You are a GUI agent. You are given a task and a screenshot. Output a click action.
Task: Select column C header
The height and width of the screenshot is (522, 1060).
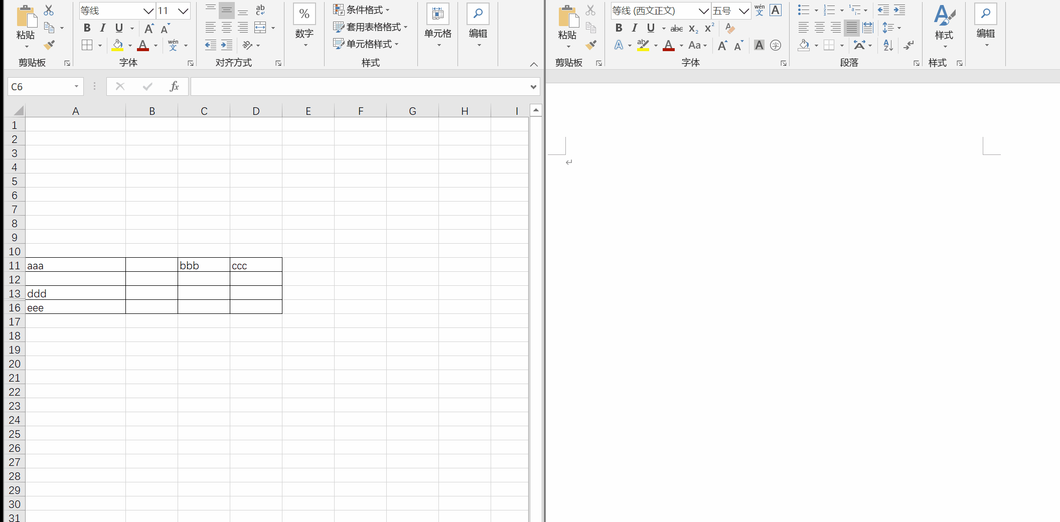204,111
